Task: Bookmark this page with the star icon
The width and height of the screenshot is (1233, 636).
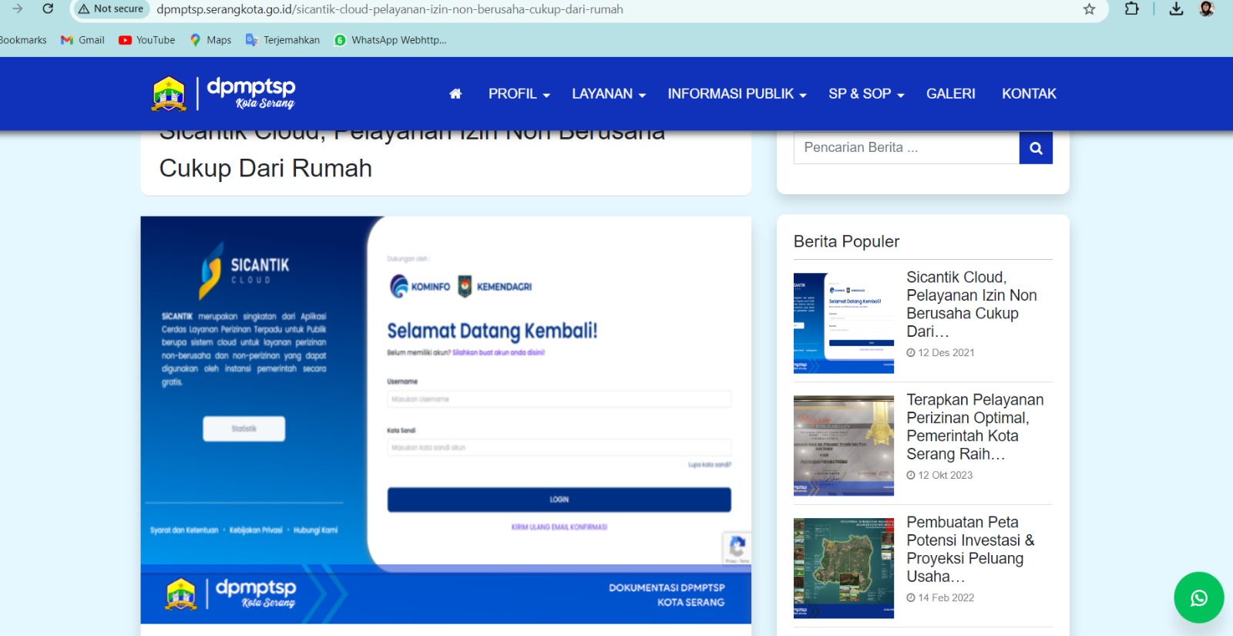Action: coord(1089,9)
